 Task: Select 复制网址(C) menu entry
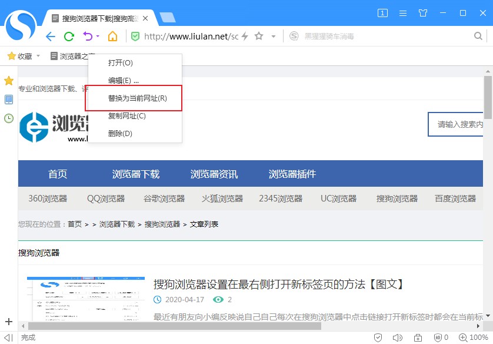click(135, 116)
